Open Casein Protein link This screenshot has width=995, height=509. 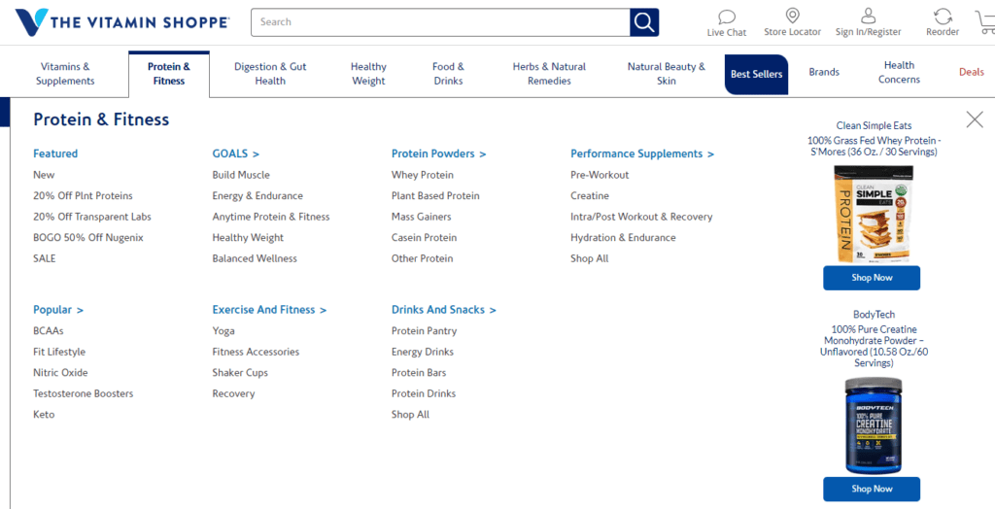point(424,237)
